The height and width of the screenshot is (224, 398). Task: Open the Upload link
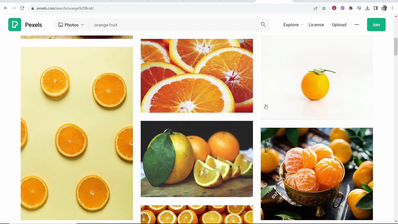pyautogui.click(x=339, y=25)
